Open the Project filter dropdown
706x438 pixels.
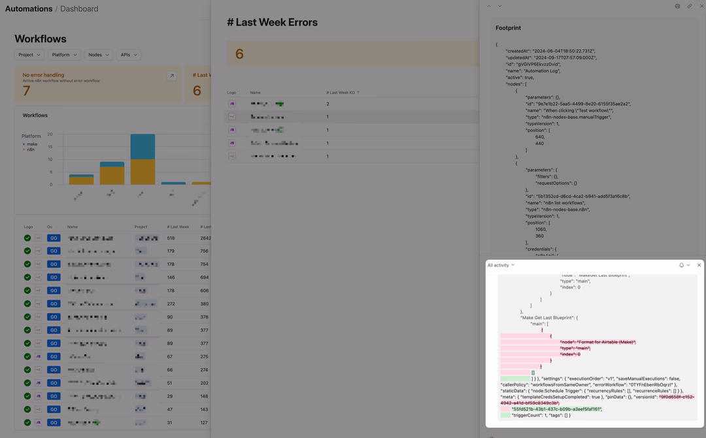click(29, 55)
